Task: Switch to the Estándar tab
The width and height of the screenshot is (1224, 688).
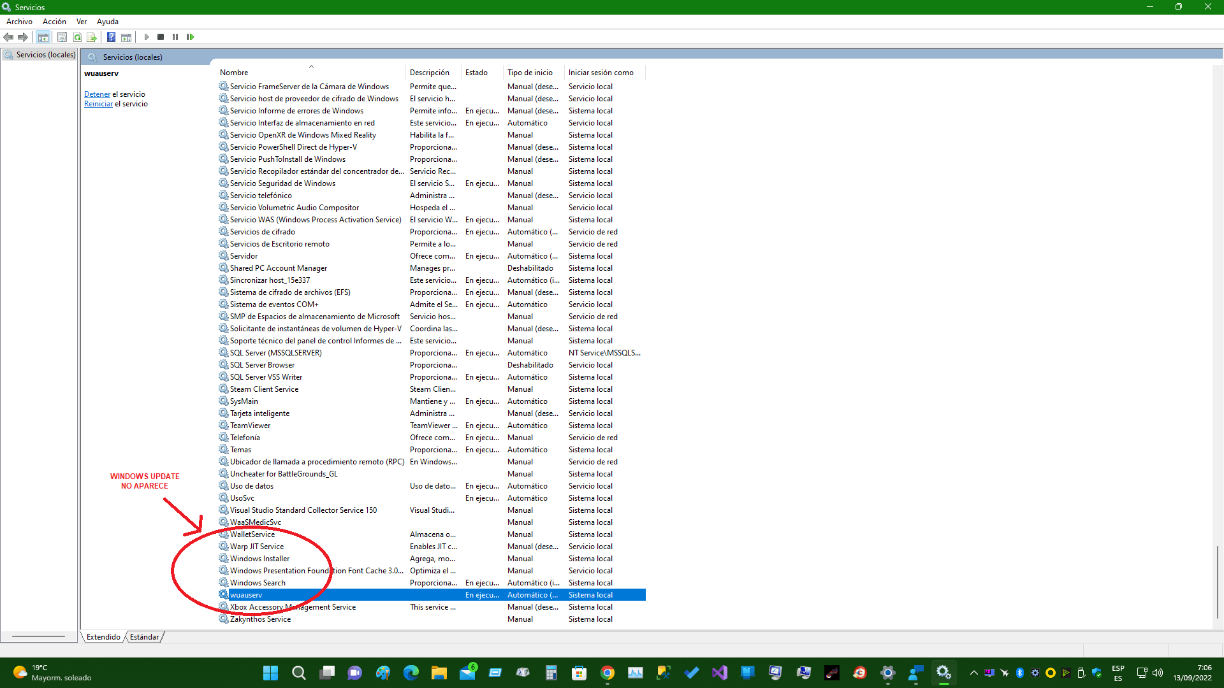Action: pyautogui.click(x=144, y=636)
